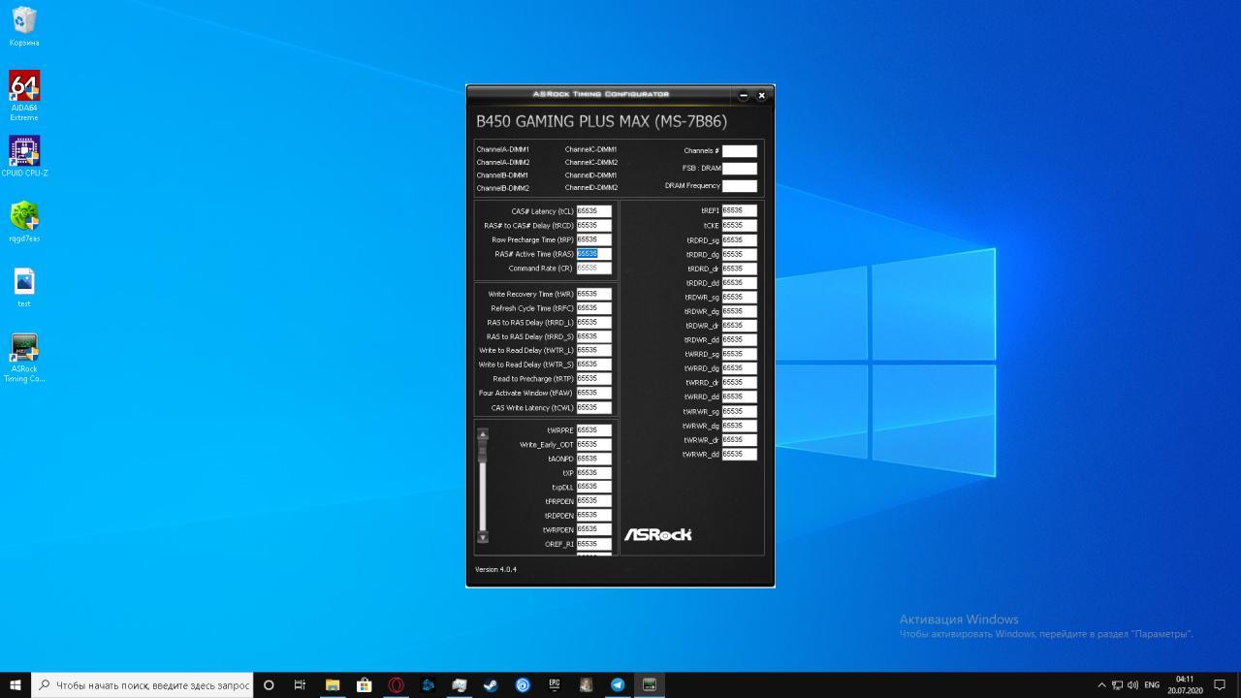Image resolution: width=1241 pixels, height=698 pixels.
Task: Open Task View on the taskbar
Action: (300, 684)
